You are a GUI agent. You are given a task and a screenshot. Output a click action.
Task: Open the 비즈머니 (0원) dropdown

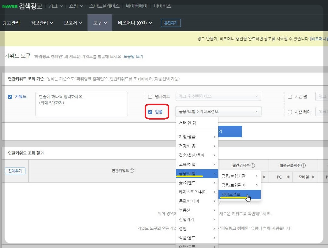tap(135, 23)
